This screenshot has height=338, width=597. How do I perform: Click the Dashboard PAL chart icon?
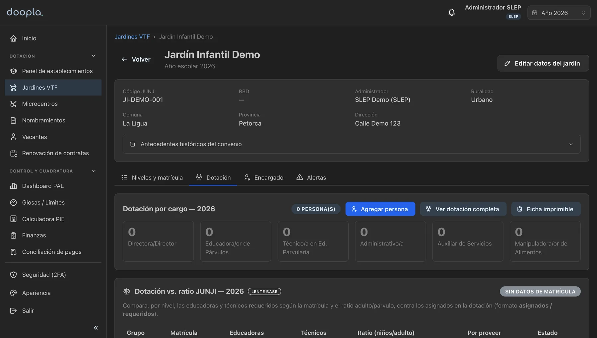13,186
